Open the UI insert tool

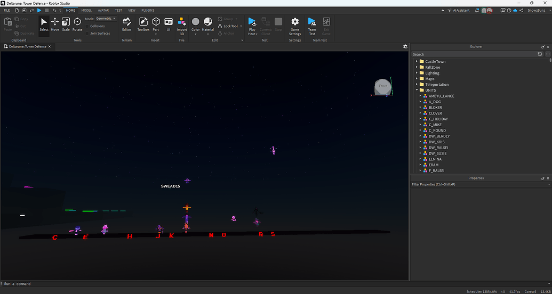tap(169, 24)
